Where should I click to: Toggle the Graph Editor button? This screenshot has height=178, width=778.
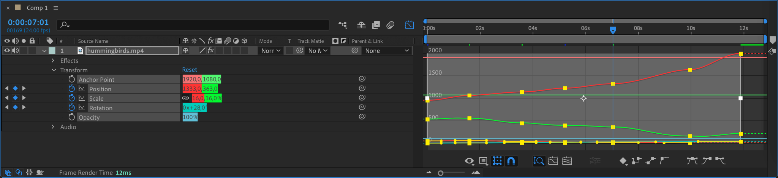pyautogui.click(x=409, y=25)
